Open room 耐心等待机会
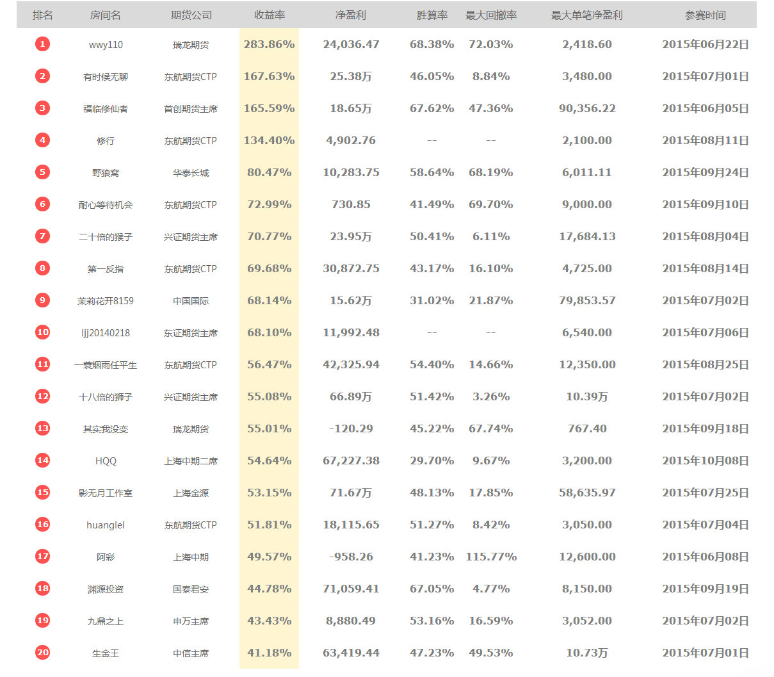 [x=106, y=205]
